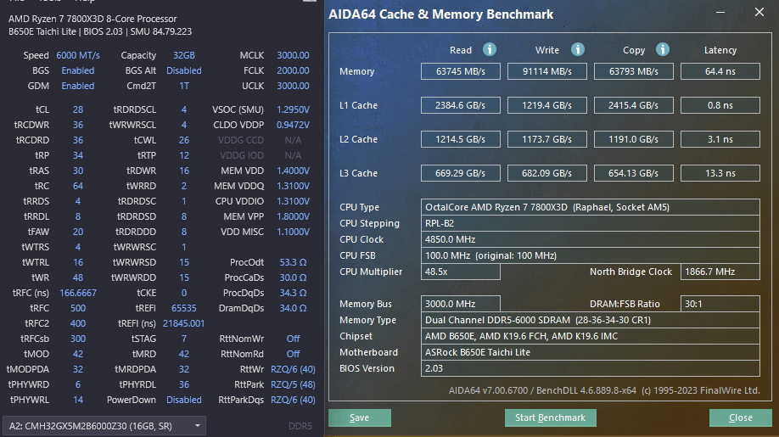Click the tCL value 28
Viewport: 779px width, 437px height.
pyautogui.click(x=78, y=109)
